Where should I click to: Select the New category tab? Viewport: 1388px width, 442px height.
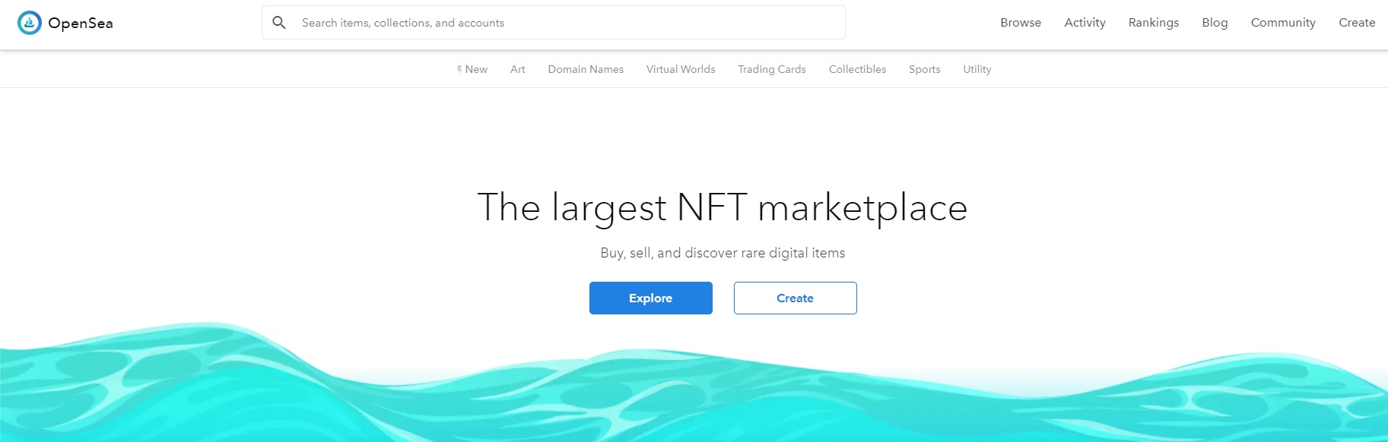[x=472, y=69]
